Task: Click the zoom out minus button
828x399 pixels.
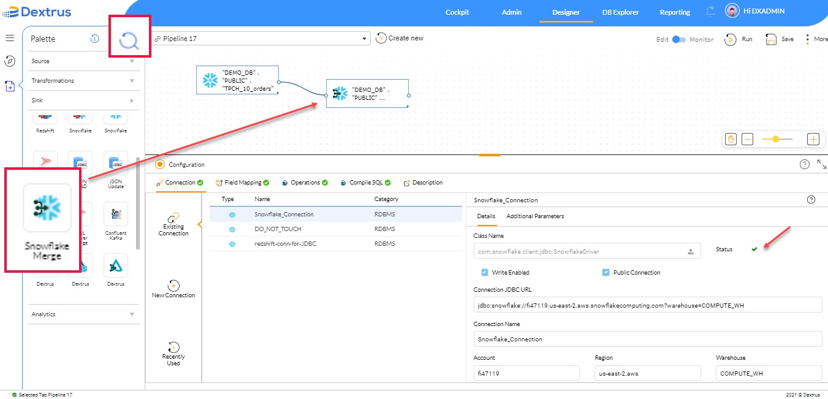Action: pos(747,139)
